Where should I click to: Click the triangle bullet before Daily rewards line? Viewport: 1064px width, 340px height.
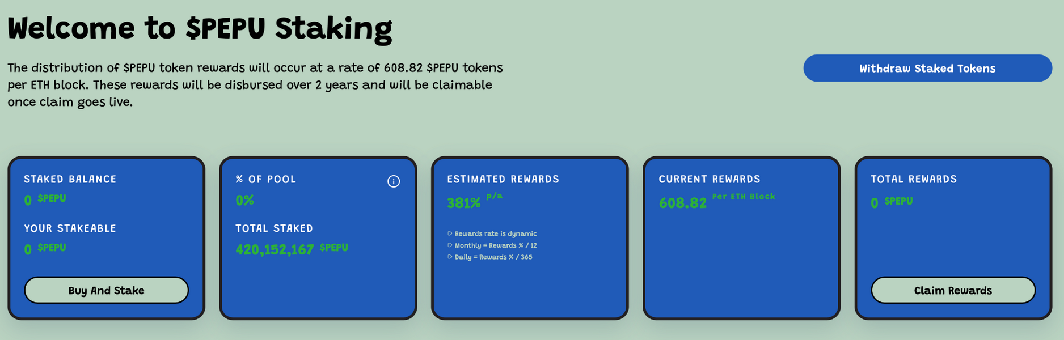click(x=450, y=257)
